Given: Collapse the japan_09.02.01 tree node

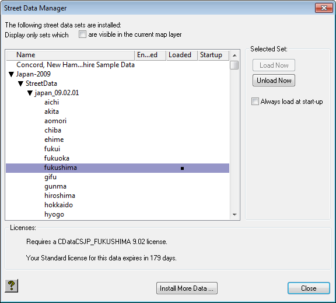Looking at the screenshot, I should [x=30, y=93].
